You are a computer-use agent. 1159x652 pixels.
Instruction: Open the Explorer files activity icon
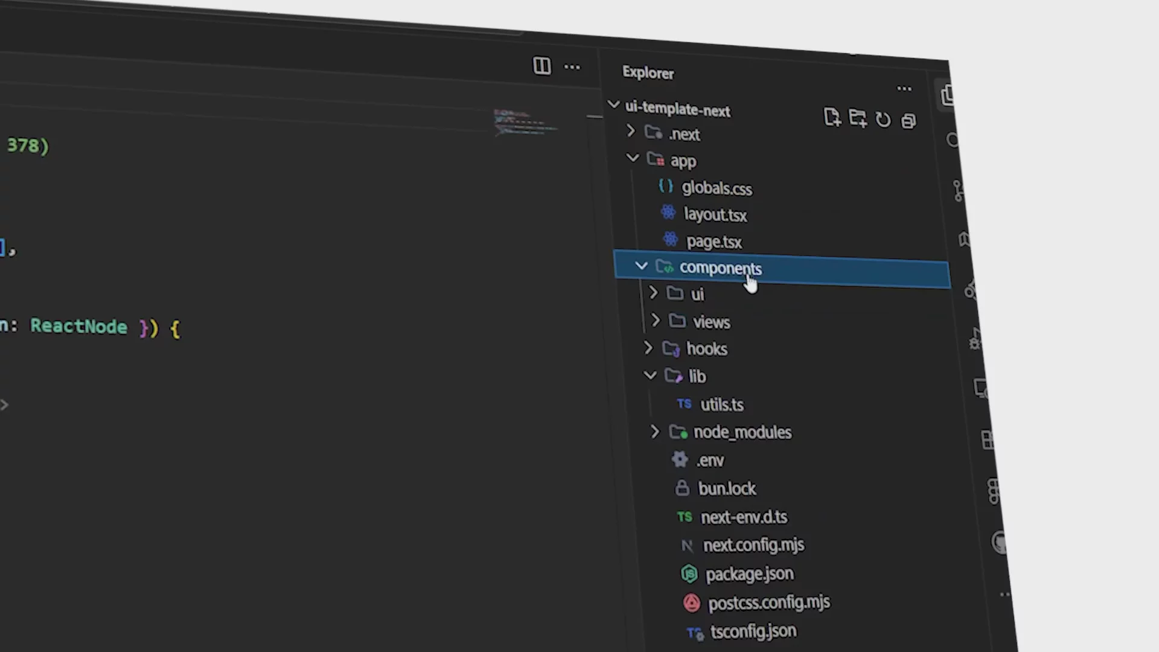pyautogui.click(x=947, y=95)
